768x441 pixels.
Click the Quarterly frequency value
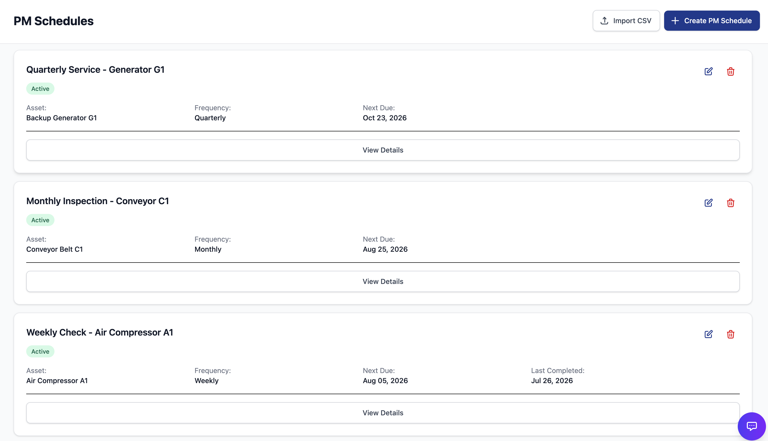coord(210,118)
